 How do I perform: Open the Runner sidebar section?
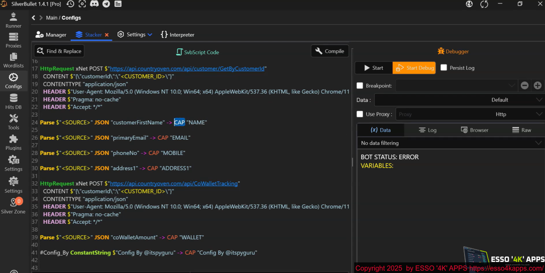click(14, 20)
